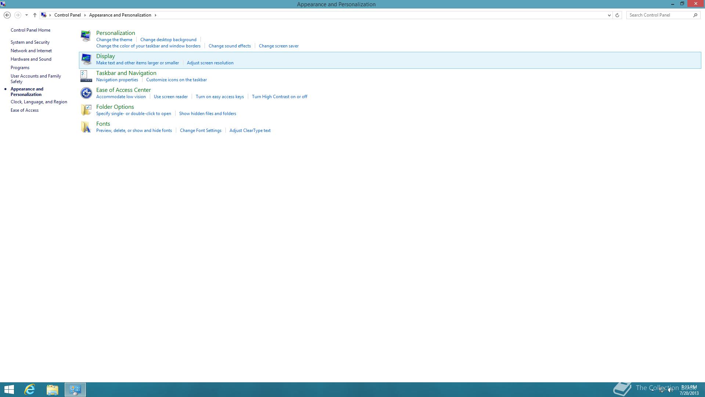Click the volume speaker tray icon
705x397 pixels.
point(670,390)
